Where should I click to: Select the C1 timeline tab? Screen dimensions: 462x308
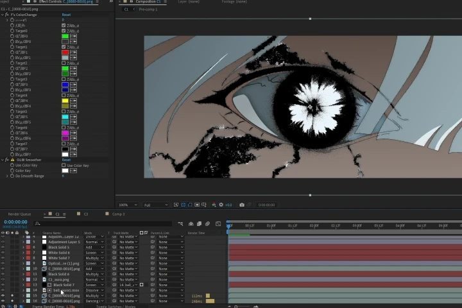click(x=58, y=214)
